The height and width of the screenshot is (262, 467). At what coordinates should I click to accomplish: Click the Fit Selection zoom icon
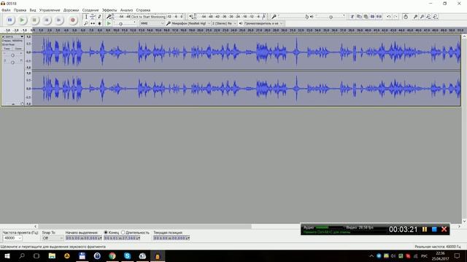click(428, 17)
